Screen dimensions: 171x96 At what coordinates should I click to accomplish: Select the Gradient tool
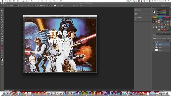click(2, 36)
